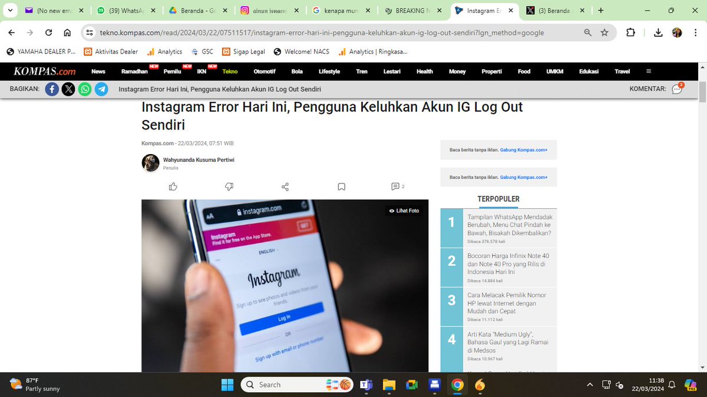Show hidden system tray icons chevron

pos(590,385)
